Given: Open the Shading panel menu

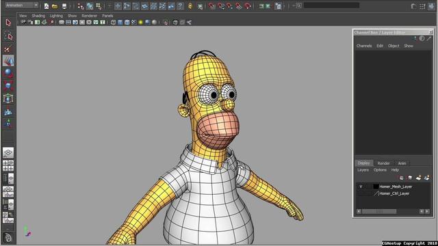Looking at the screenshot, I should click(x=38, y=16).
